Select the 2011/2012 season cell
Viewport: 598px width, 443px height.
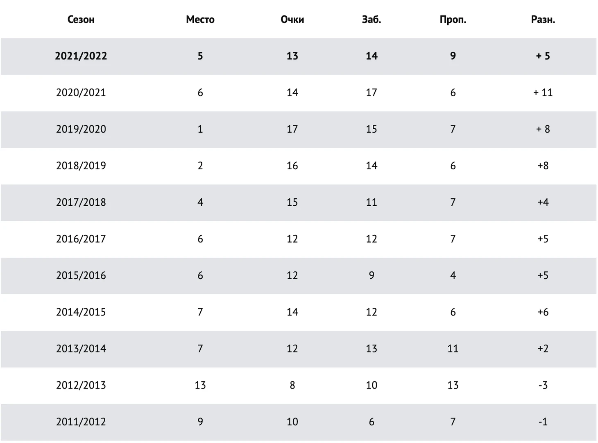pos(81,421)
